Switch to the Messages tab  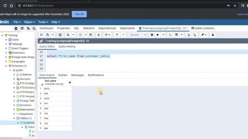pyautogui.click(x=77, y=75)
